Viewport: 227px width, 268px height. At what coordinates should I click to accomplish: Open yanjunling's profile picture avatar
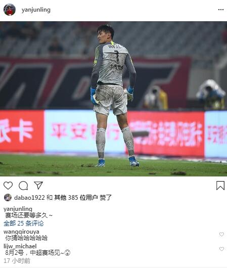click(10, 10)
